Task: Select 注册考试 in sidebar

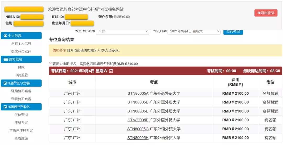Action: (21, 123)
